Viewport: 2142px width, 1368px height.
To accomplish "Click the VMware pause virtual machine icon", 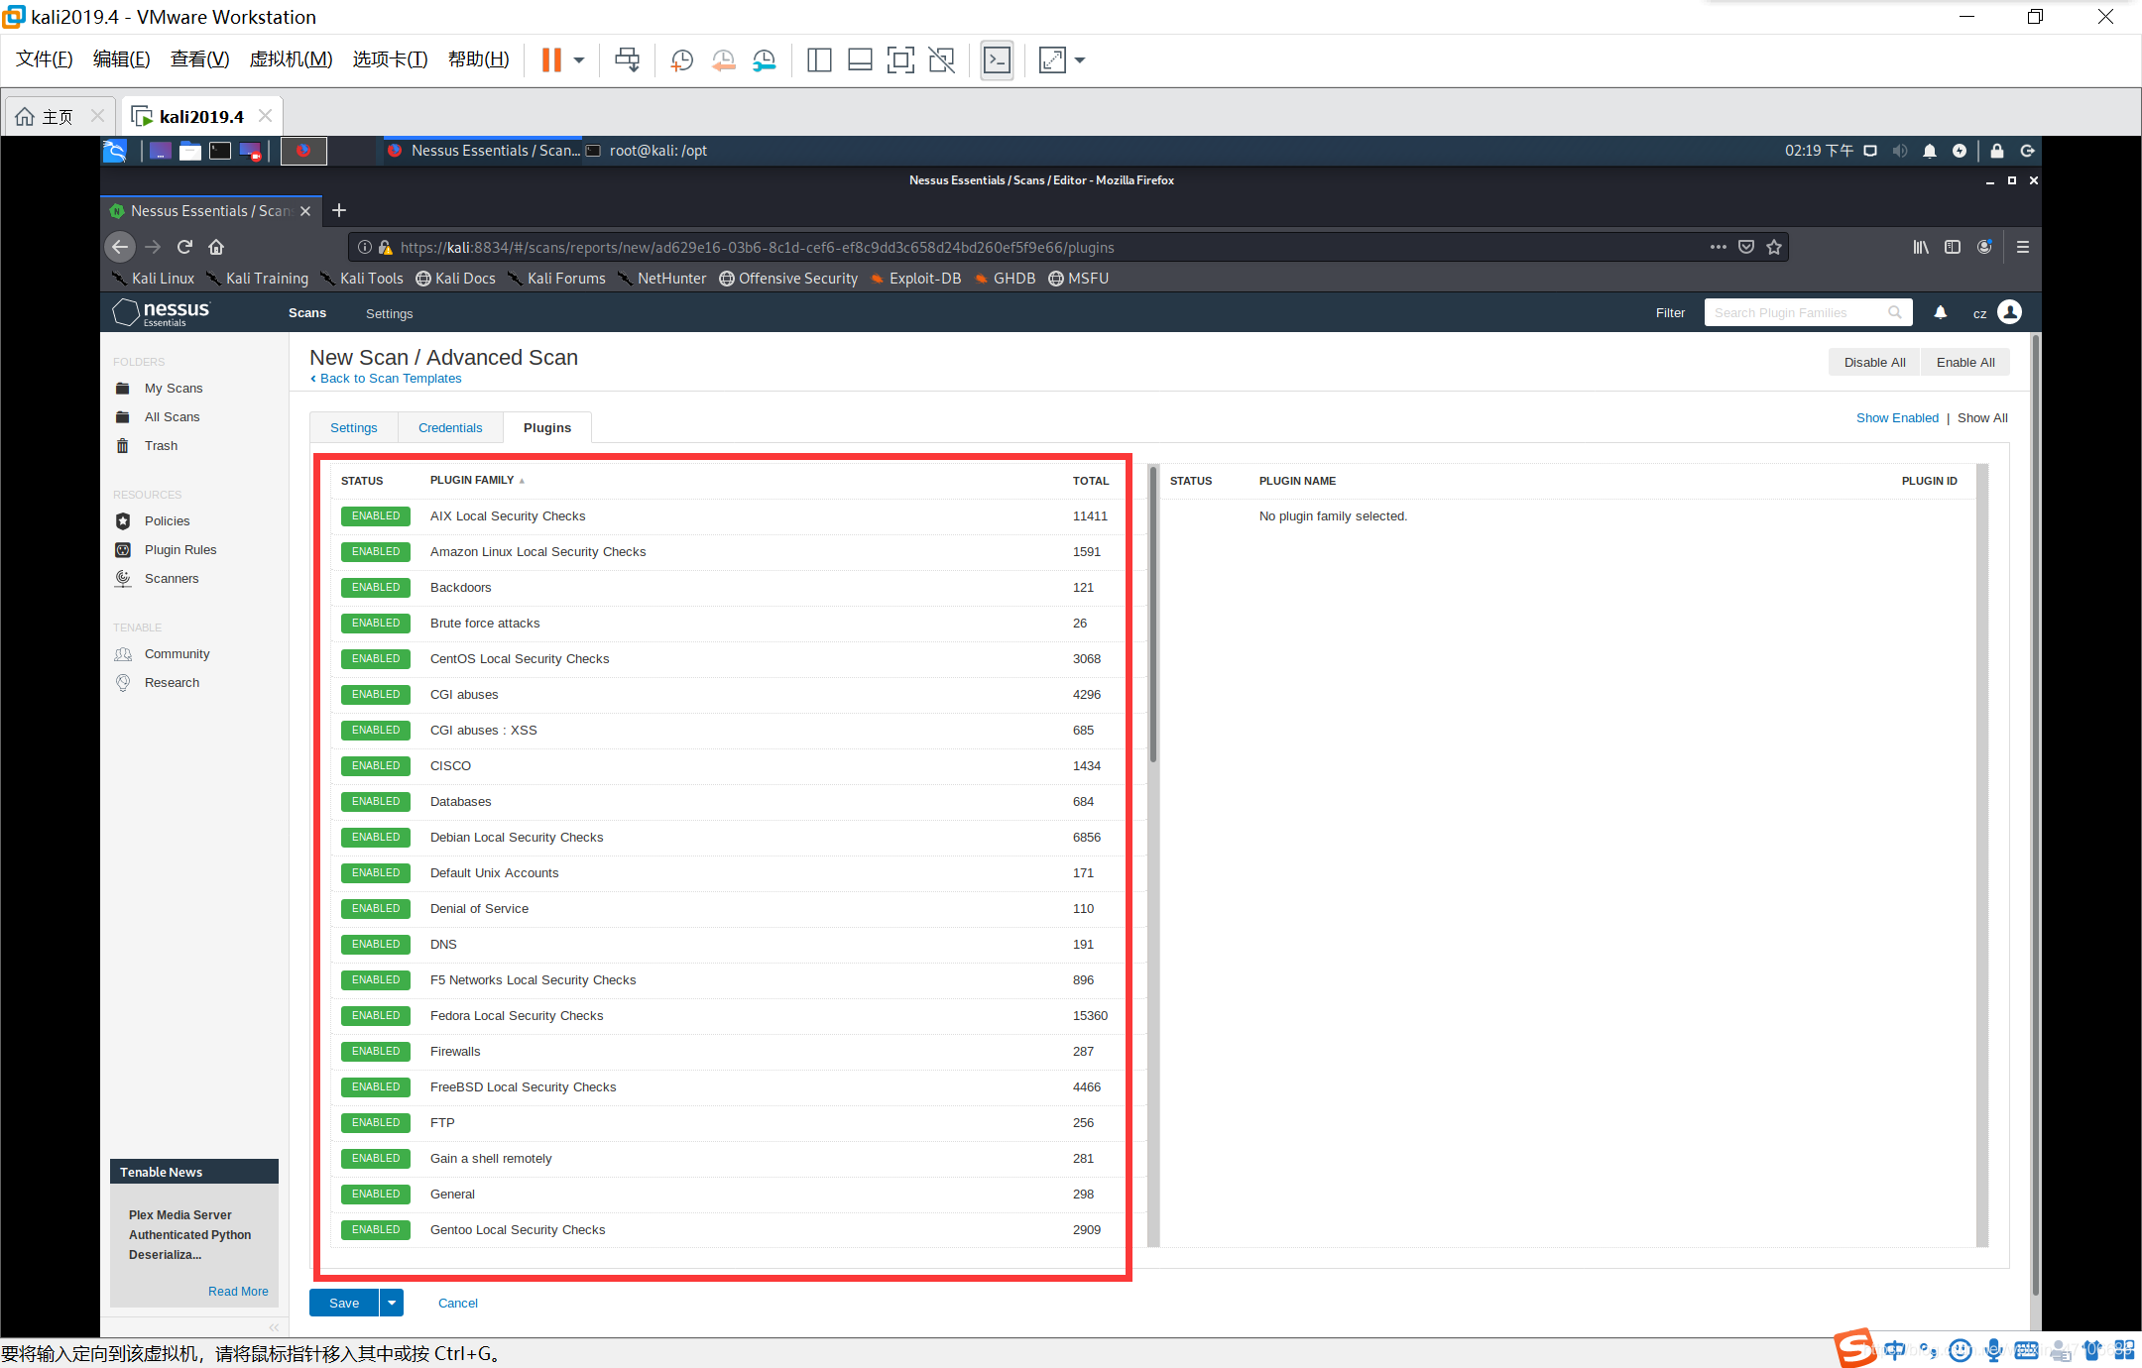I will point(551,59).
